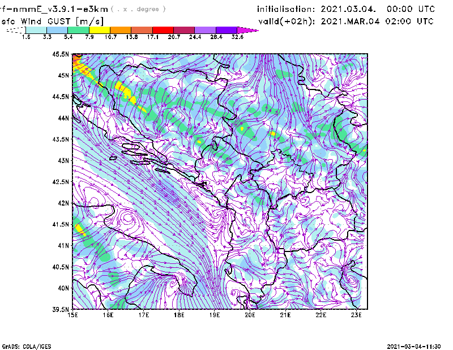The height and width of the screenshot is (350, 453).
Task: Click the '17E' longitude label
Action: click(x=144, y=315)
